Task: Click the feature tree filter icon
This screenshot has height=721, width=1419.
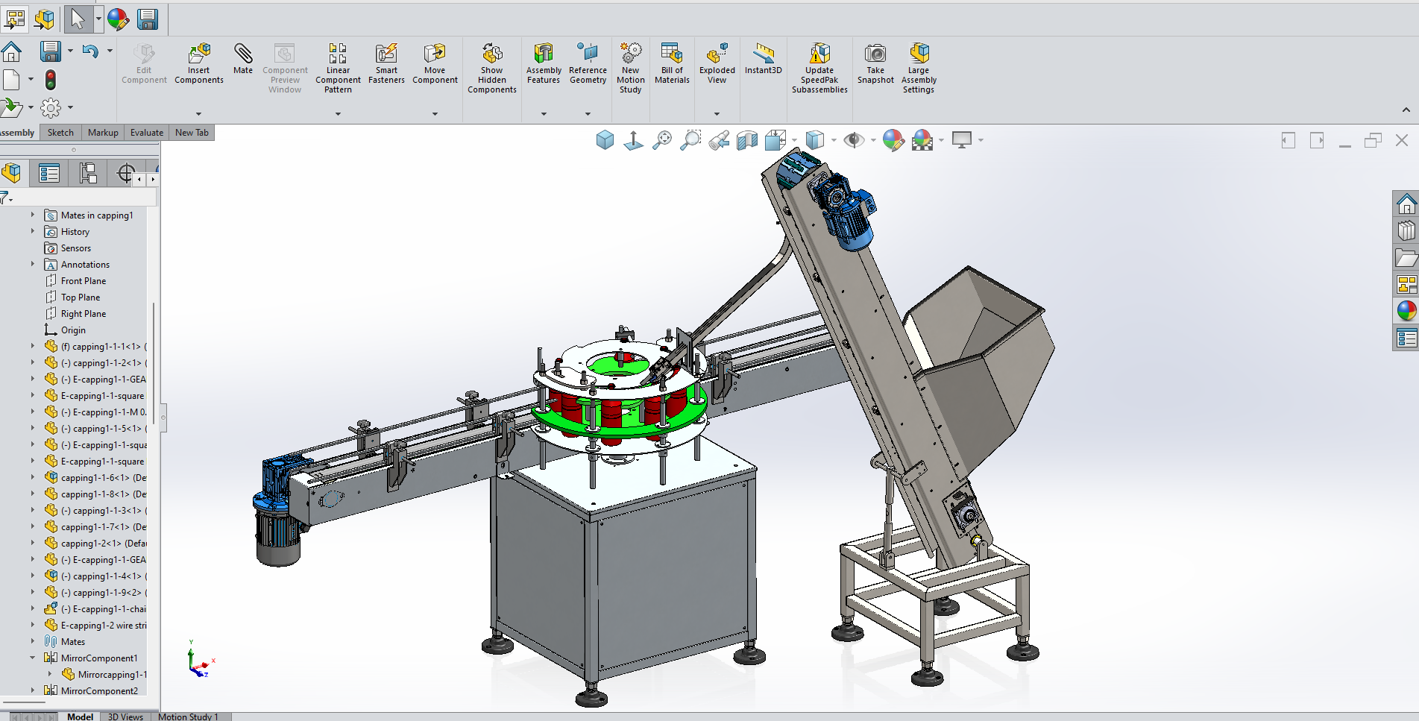Action: point(5,198)
